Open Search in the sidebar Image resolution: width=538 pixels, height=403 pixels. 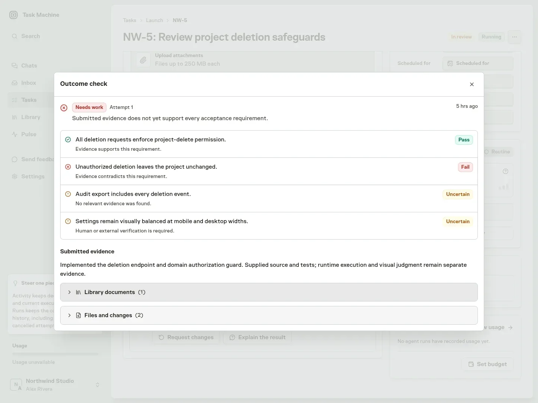click(x=31, y=36)
